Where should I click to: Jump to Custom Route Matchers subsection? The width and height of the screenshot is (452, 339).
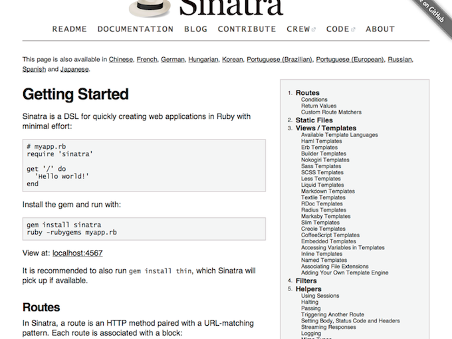pyautogui.click(x=331, y=112)
